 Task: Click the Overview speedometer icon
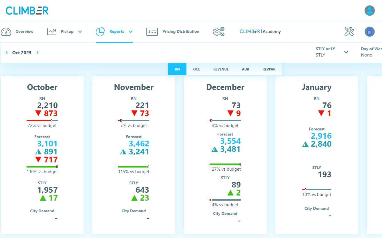[x=6, y=32]
